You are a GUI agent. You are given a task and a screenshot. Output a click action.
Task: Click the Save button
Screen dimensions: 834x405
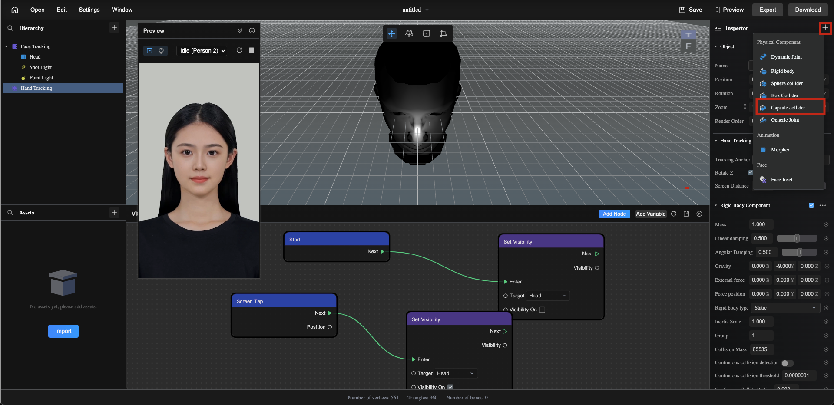691,10
